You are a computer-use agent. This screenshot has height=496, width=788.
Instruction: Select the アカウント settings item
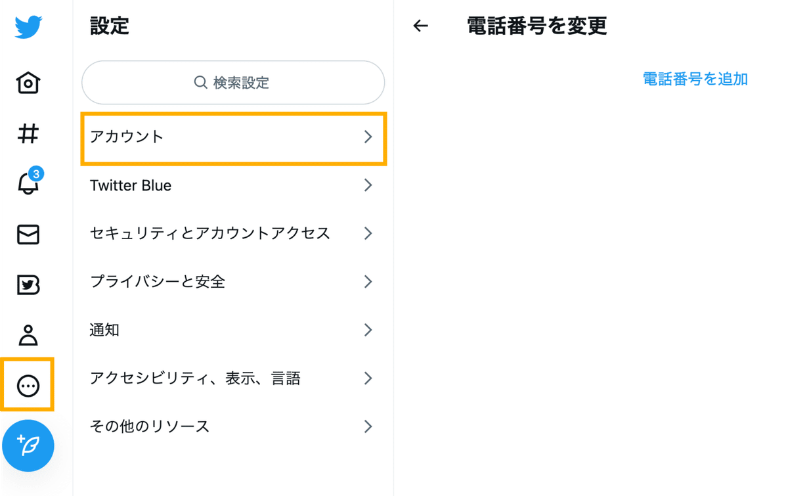tap(233, 137)
